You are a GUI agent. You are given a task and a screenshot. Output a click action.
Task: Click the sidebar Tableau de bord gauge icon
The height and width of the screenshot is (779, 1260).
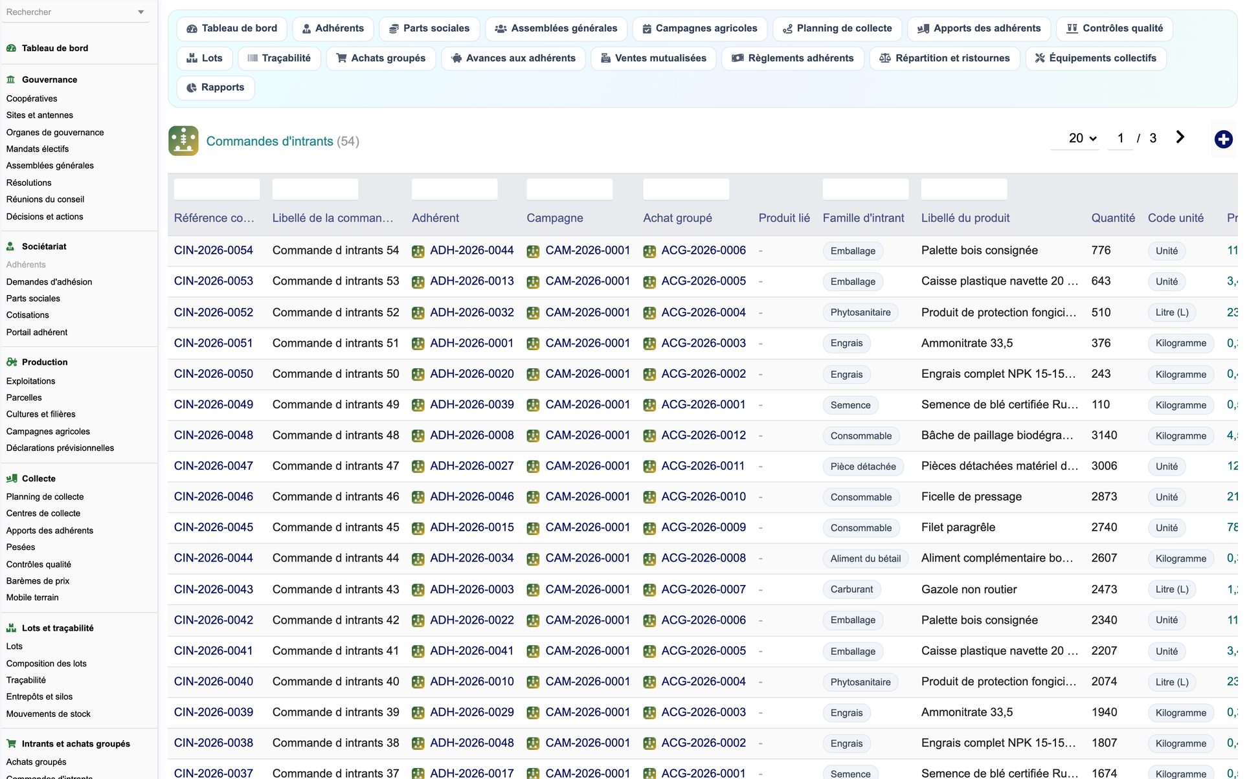point(11,48)
